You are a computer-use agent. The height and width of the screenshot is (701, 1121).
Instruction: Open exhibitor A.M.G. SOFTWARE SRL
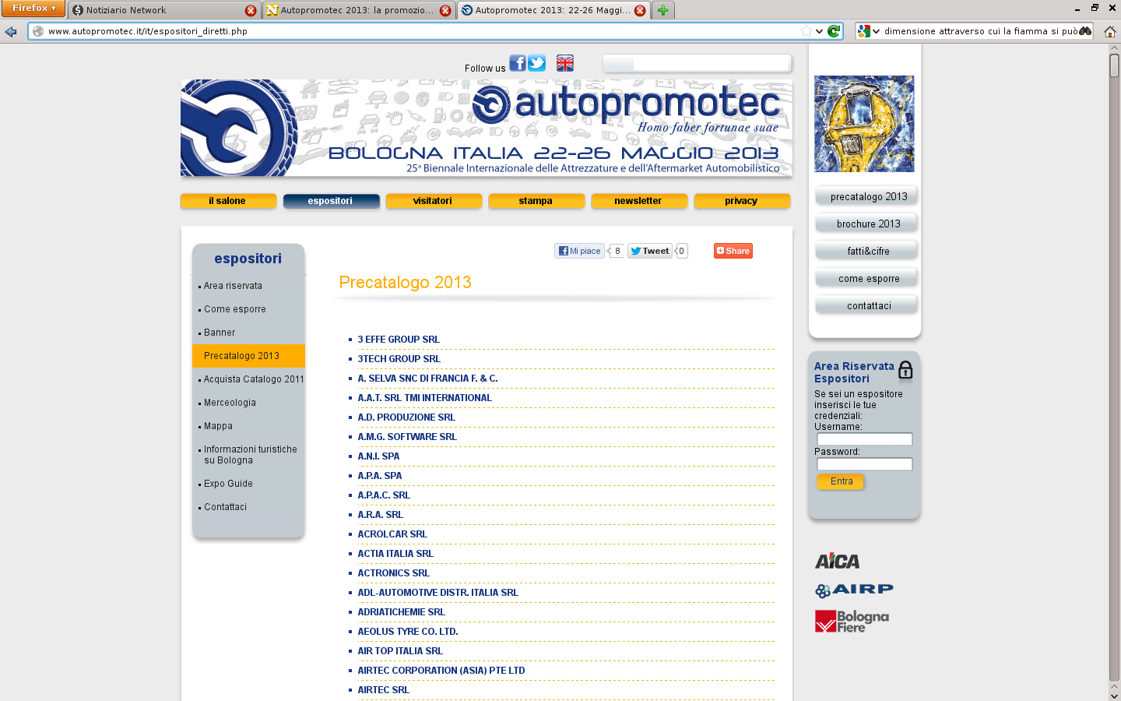407,437
